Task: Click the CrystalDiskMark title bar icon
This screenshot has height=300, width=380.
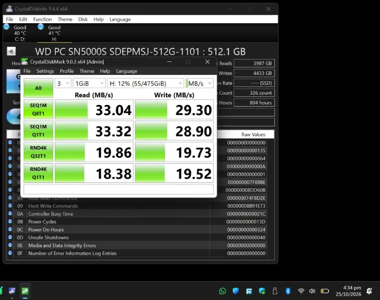Action: pyautogui.click(x=25, y=62)
